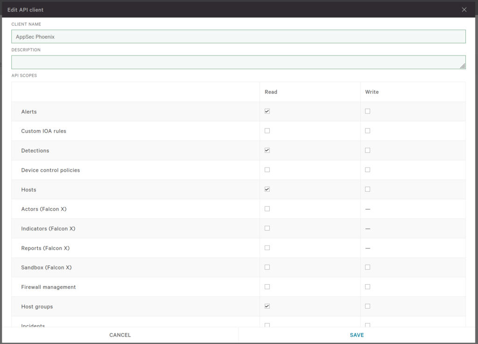Uncheck Read scope for Detections

(x=267, y=150)
